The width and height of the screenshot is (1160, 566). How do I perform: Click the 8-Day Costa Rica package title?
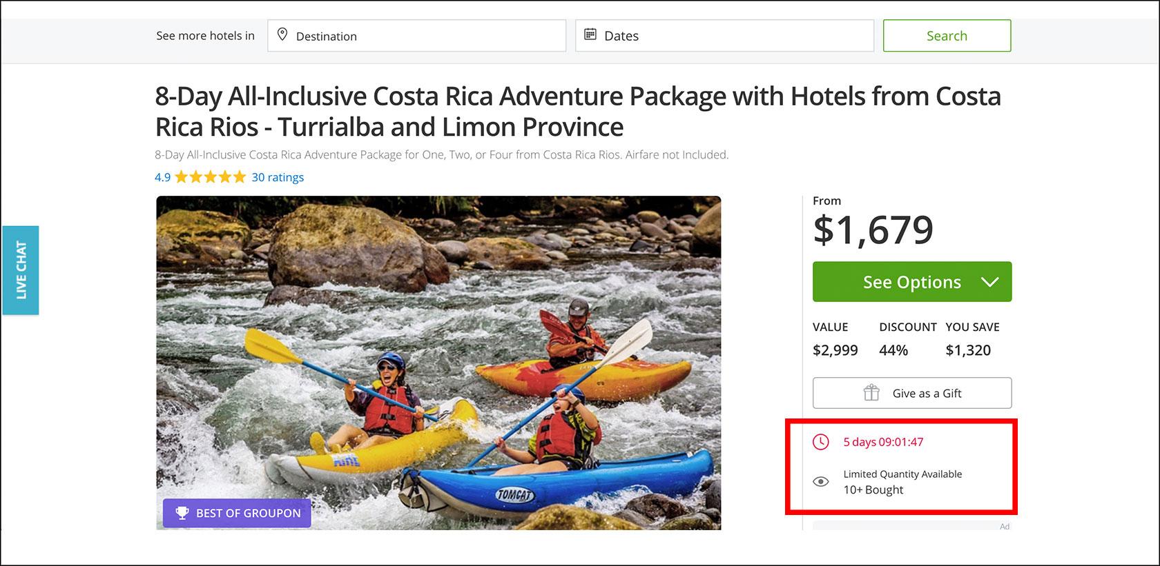coord(578,111)
